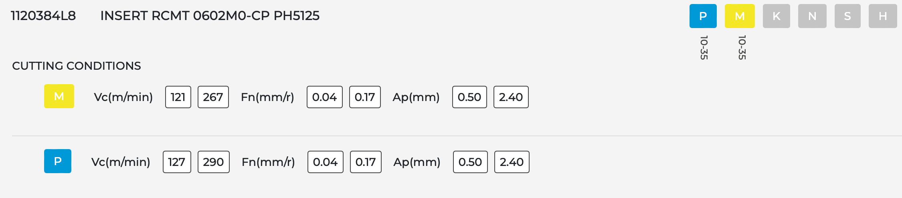The height and width of the screenshot is (198, 902).
Task: Select the M row Ap 2.40 box
Action: 511,97
